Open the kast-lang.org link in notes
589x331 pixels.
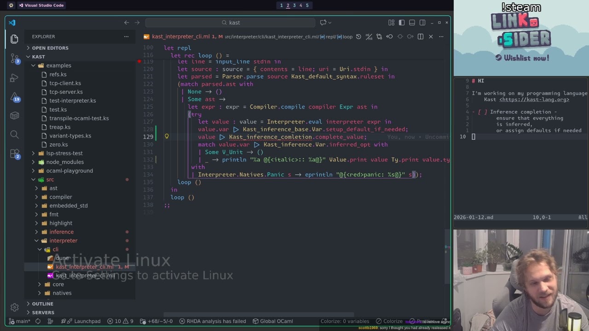click(x=534, y=99)
